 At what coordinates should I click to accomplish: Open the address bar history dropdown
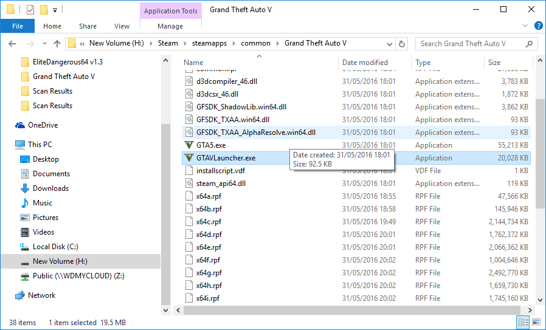pyautogui.click(x=389, y=44)
